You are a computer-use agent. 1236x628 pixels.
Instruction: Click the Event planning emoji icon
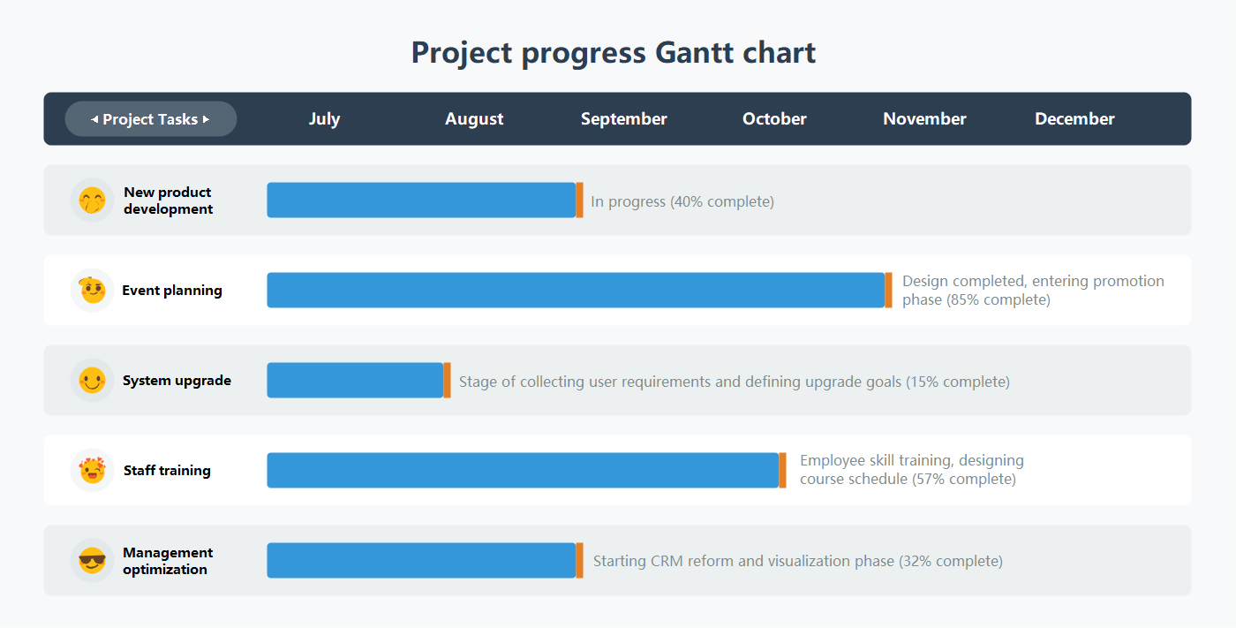[x=92, y=291]
